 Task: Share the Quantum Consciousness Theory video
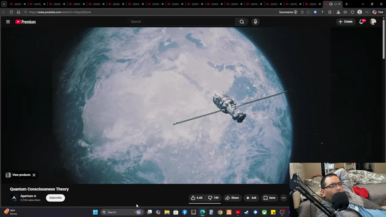click(232, 198)
